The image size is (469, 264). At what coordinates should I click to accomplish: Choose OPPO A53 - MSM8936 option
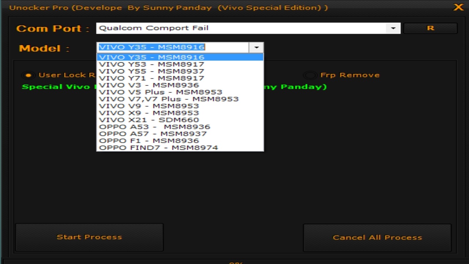tap(180, 127)
